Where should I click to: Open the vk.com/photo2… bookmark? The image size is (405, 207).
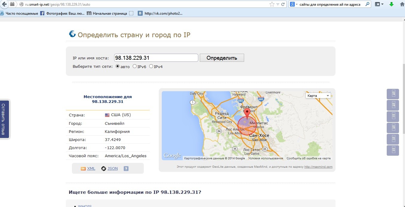pos(160,13)
